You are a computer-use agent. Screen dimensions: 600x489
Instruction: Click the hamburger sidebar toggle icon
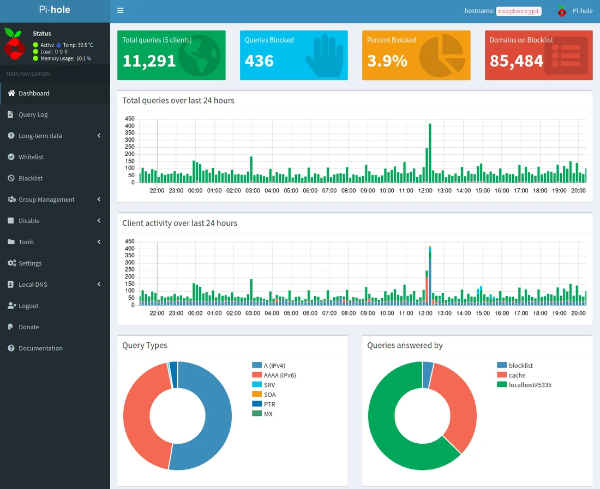click(x=120, y=10)
